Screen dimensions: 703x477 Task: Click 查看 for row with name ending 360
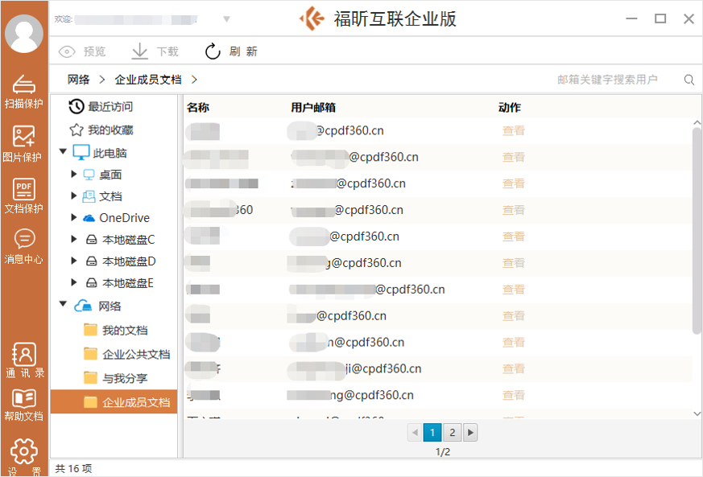pyautogui.click(x=513, y=210)
